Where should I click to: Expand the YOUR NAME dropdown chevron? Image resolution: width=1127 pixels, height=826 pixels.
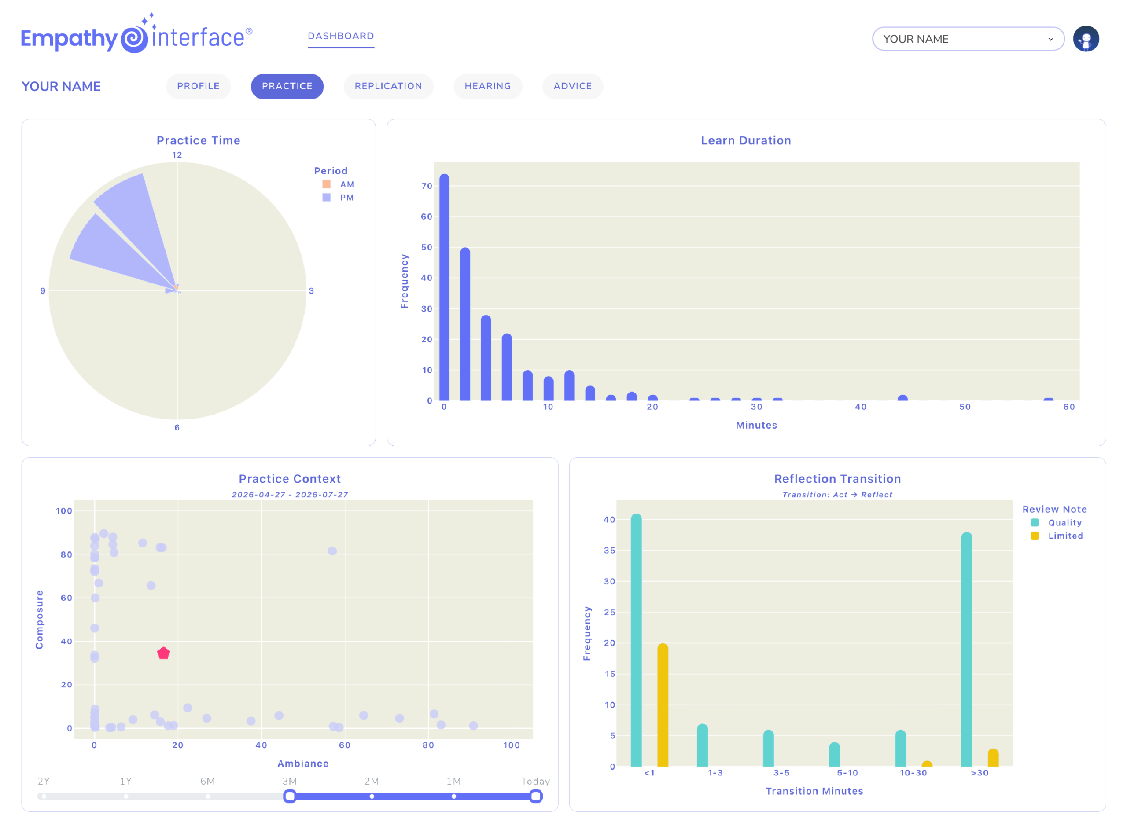click(x=1050, y=39)
